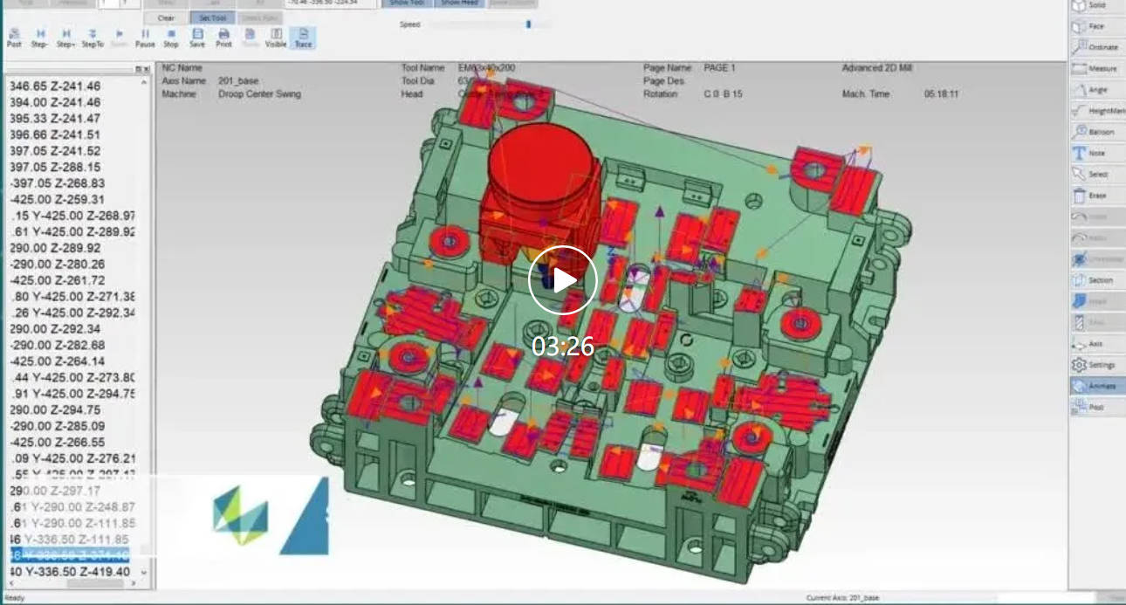Toggle the Visible option
The height and width of the screenshot is (605, 1126).
point(276,38)
